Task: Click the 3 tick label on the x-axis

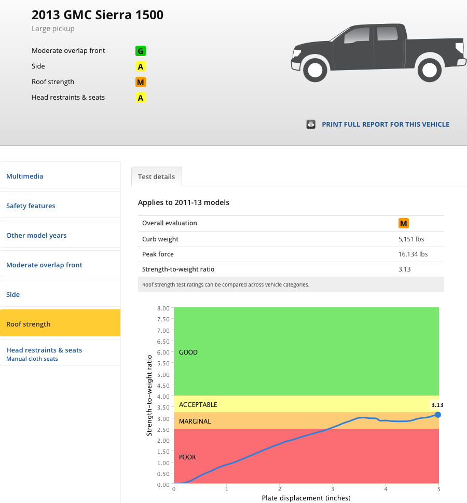Action: point(333,489)
